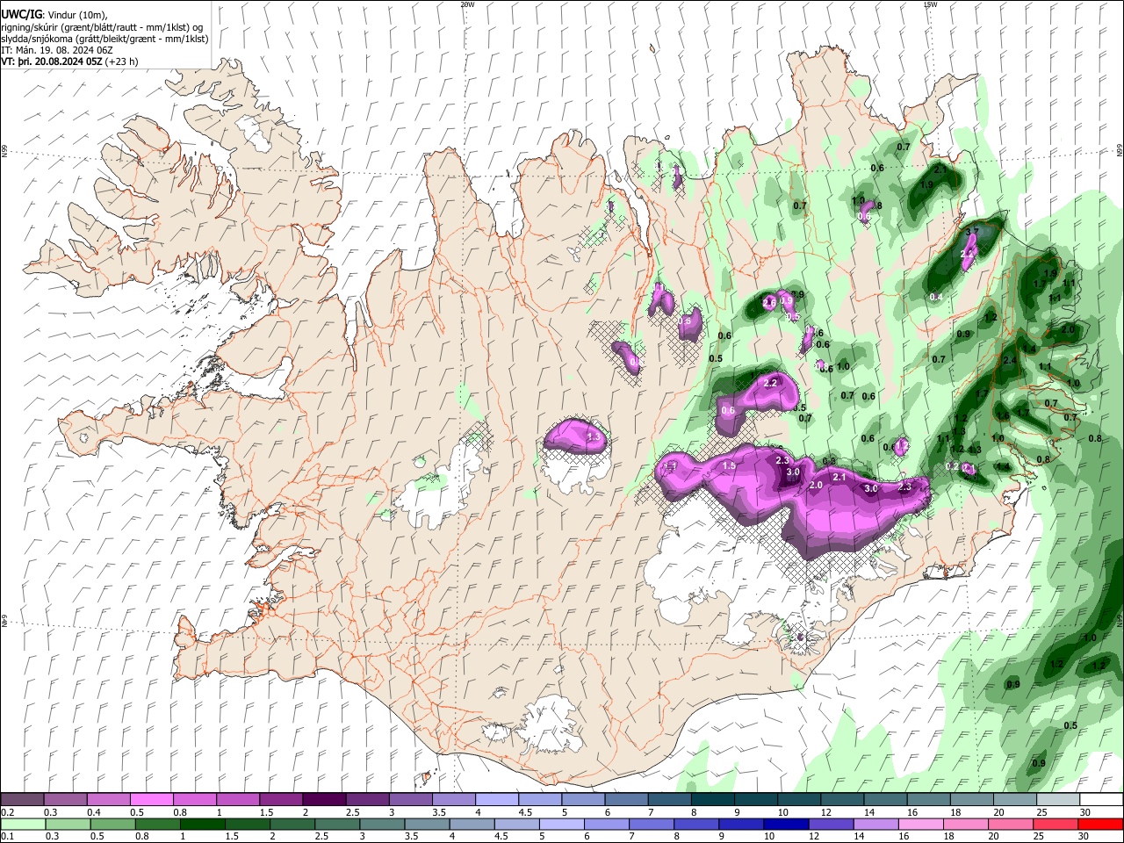This screenshot has height=843, width=1124.
Task: Select the deep blue 10 mm rain swatch
Action: pyautogui.click(x=784, y=825)
